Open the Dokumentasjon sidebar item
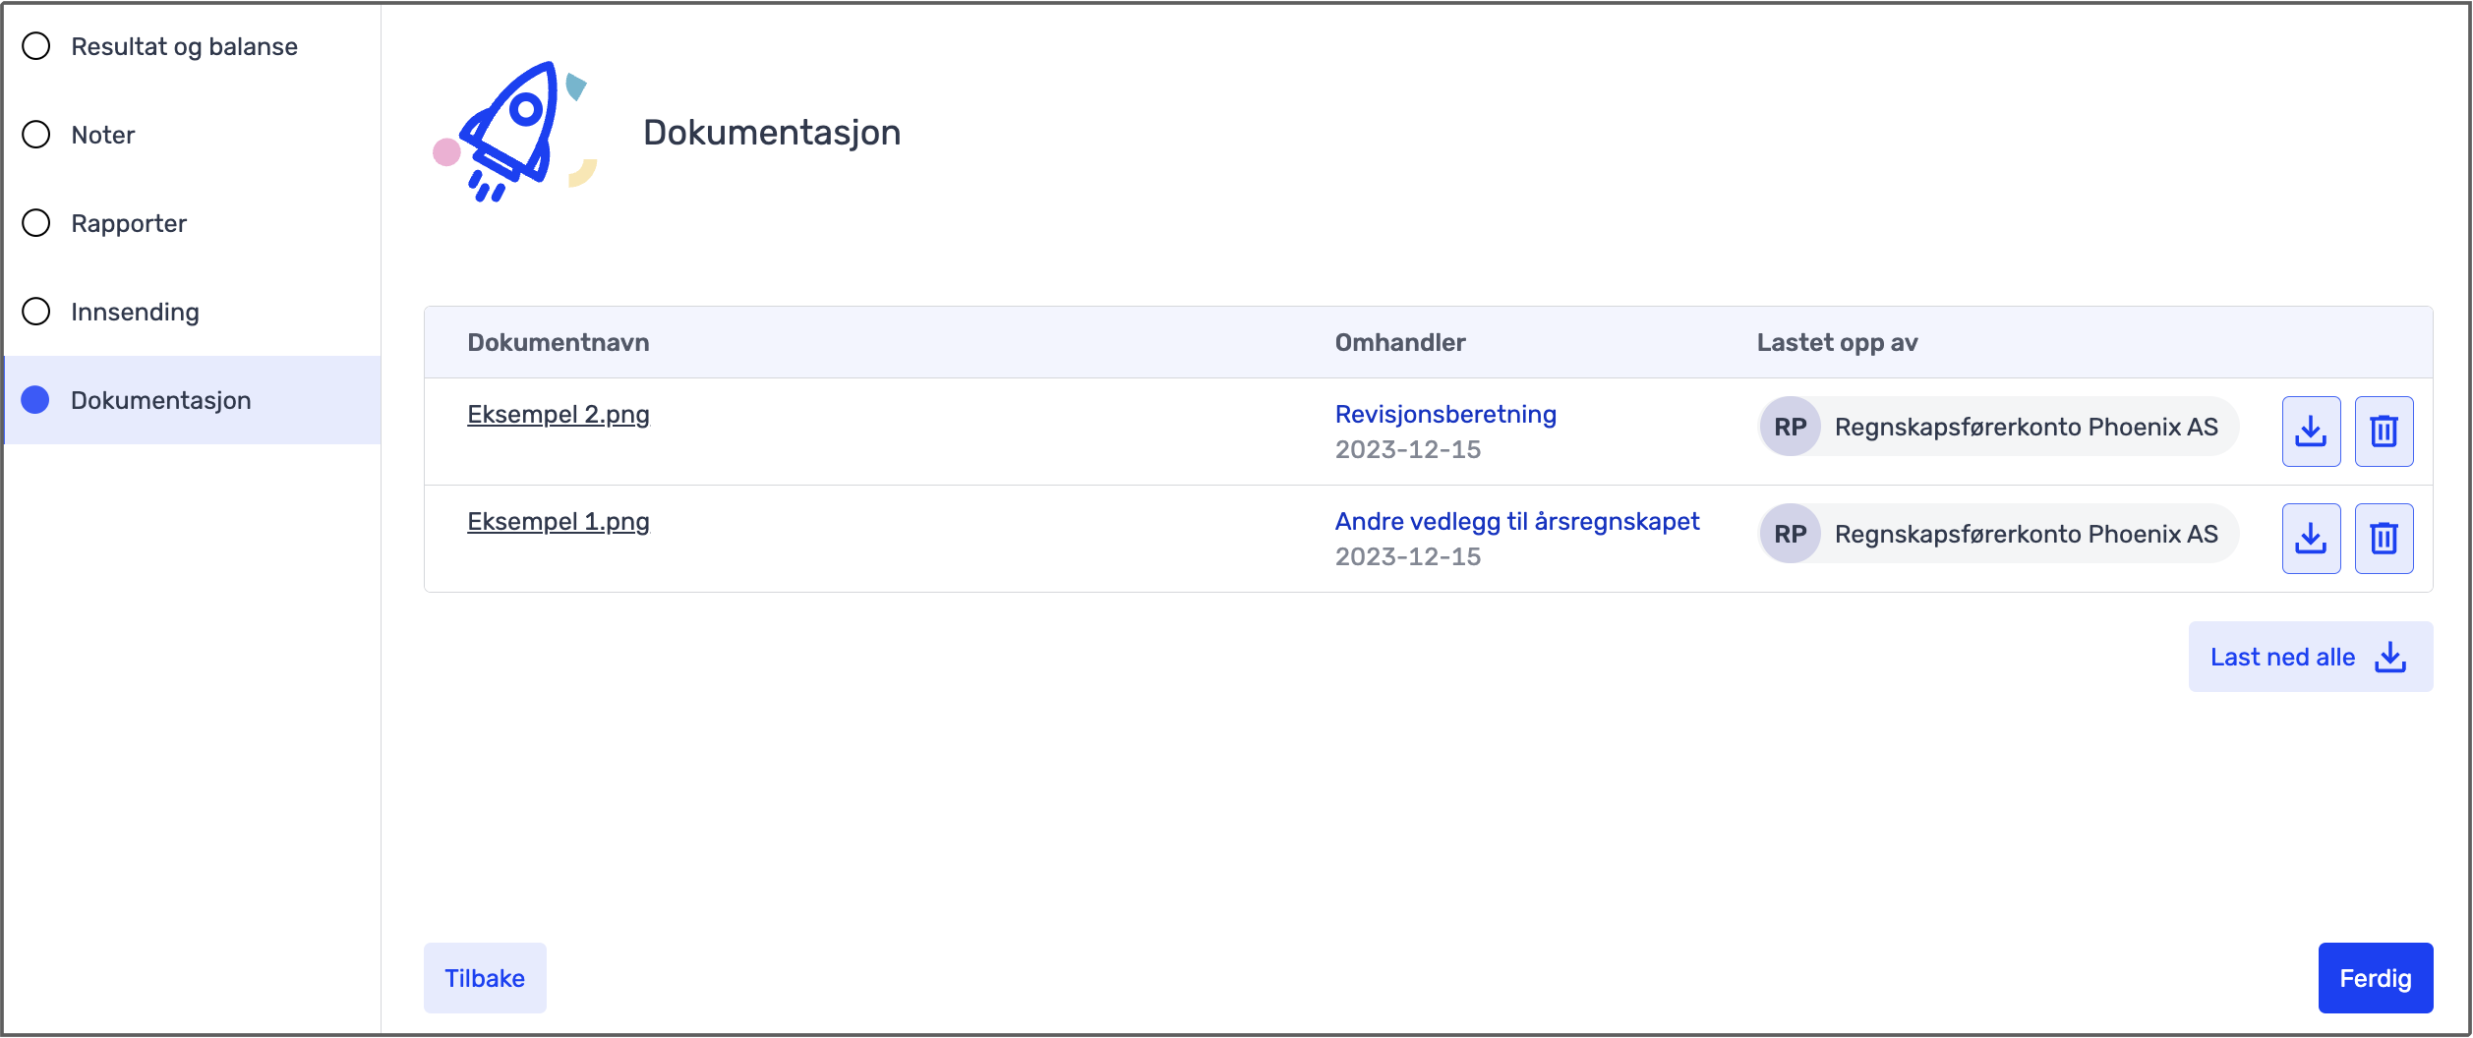This screenshot has height=1038, width=2473. point(193,400)
